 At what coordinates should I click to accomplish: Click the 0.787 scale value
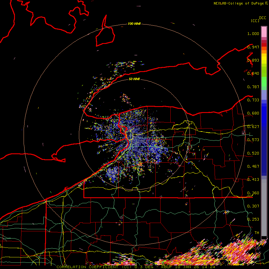point(253,87)
